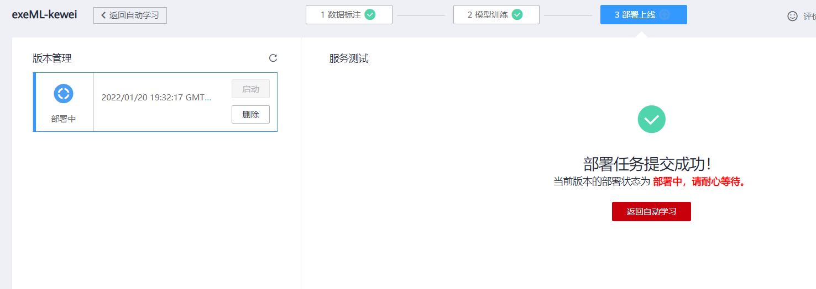
Task: Click the exeML-kewei project title
Action: click(x=45, y=15)
